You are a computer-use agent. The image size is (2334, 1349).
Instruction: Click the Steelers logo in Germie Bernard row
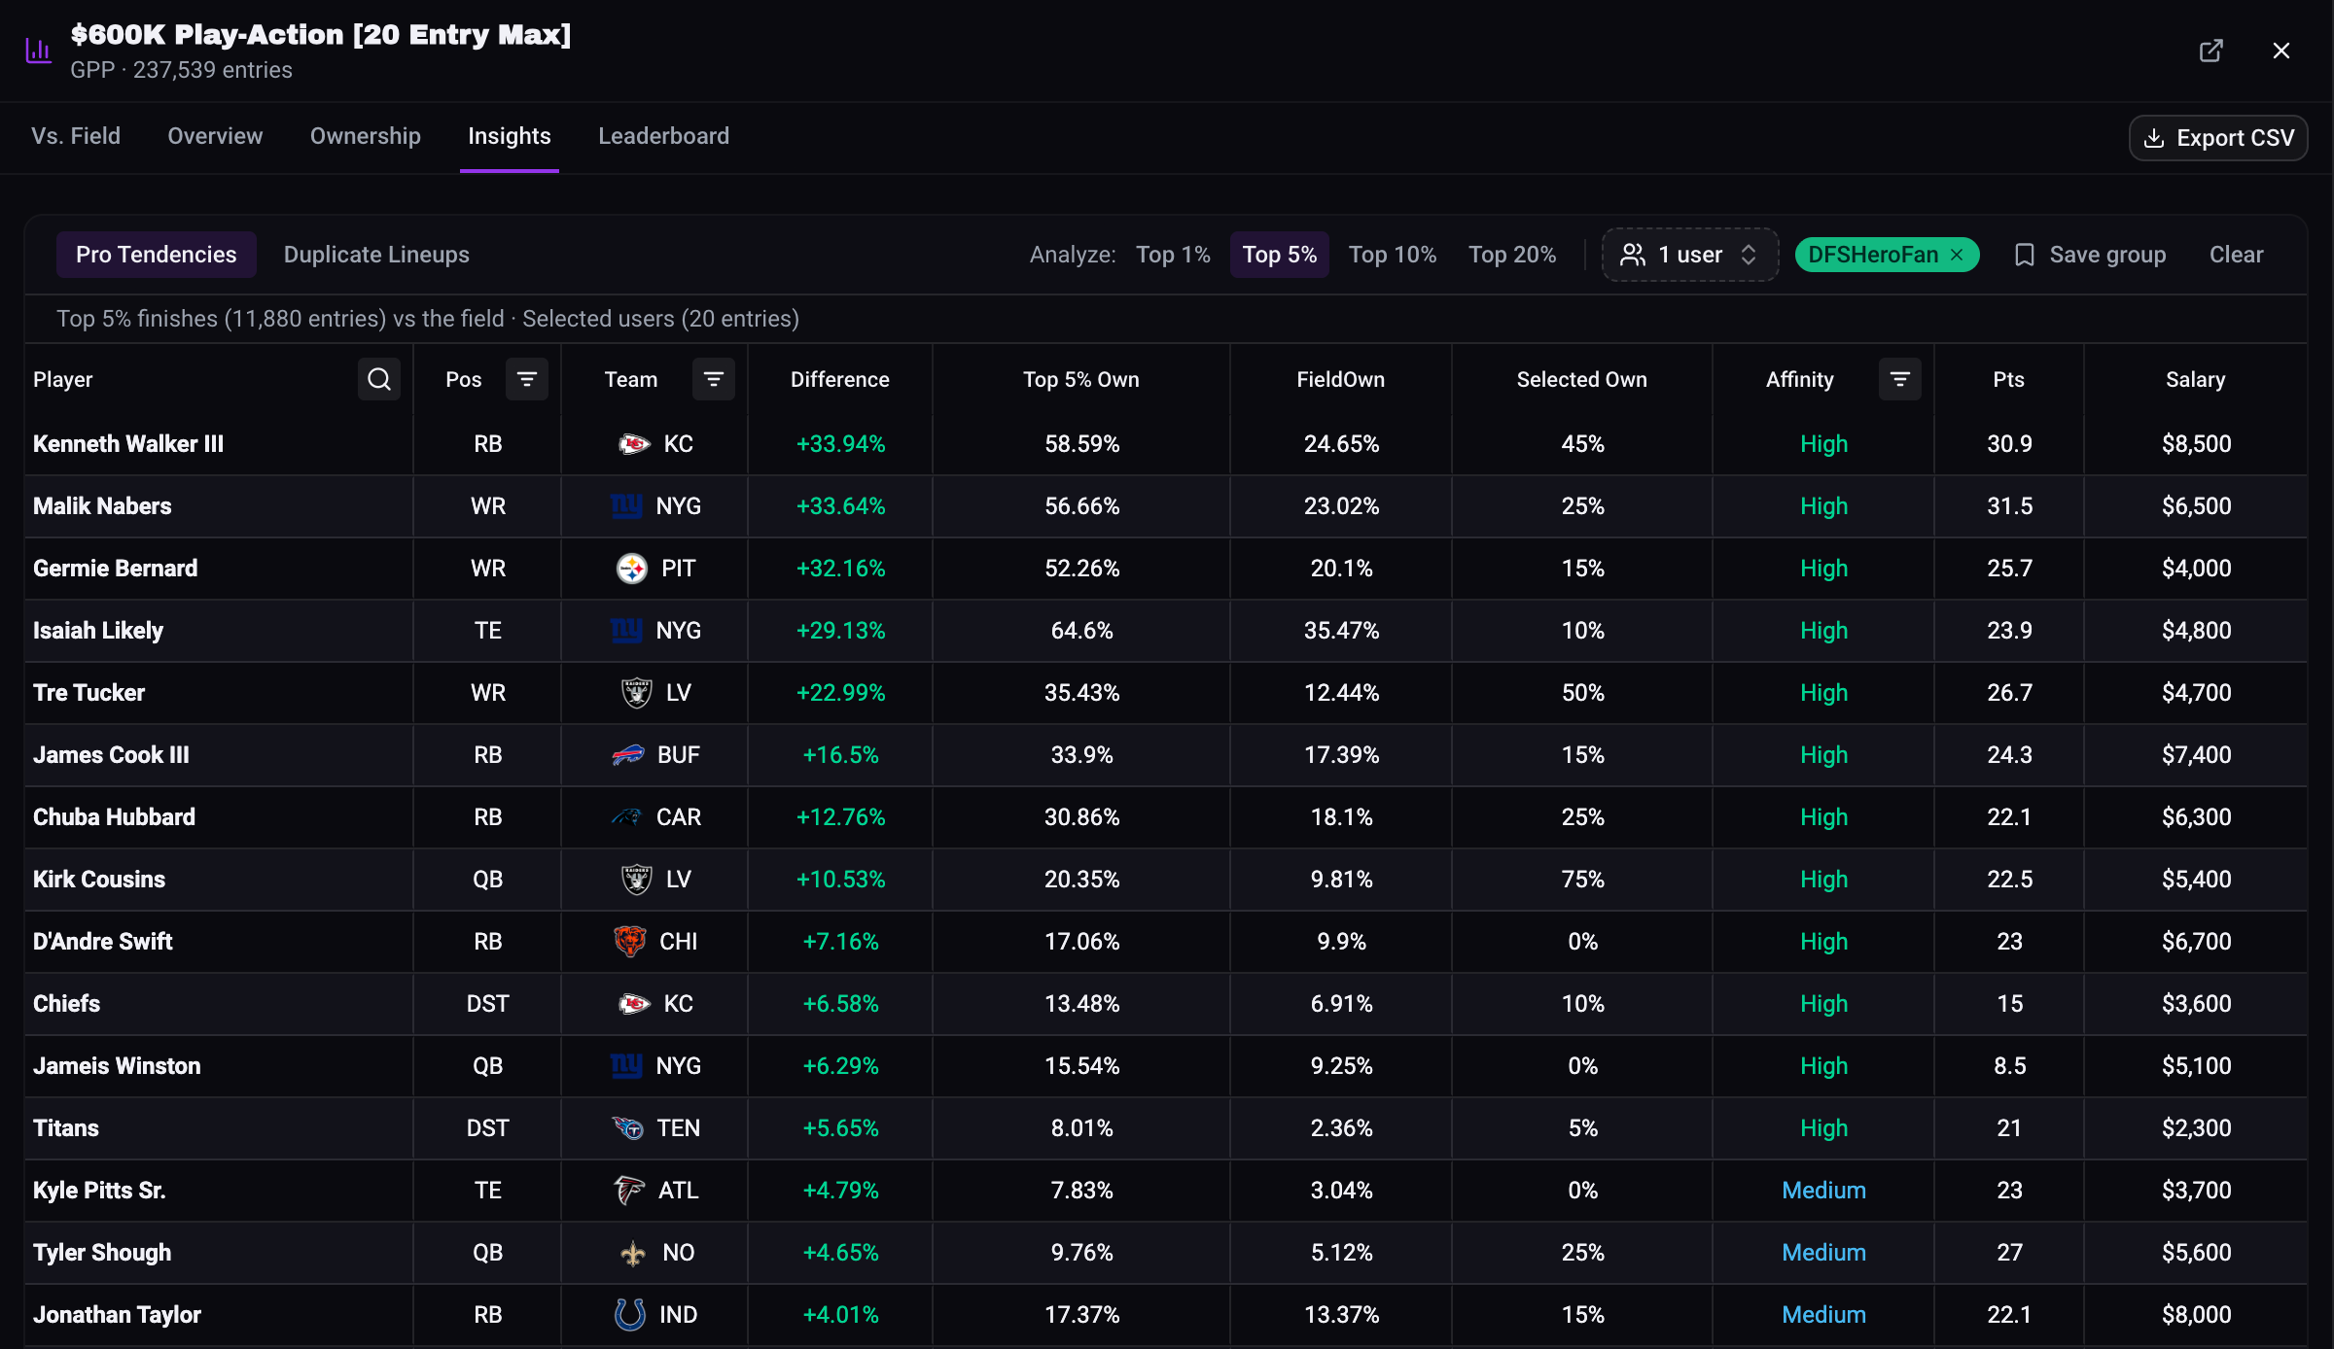coord(632,569)
